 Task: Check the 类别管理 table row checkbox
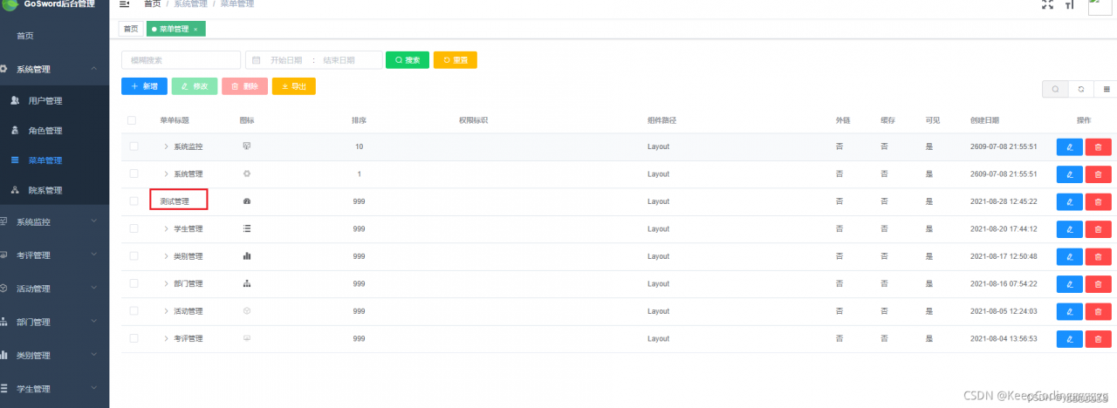[134, 256]
